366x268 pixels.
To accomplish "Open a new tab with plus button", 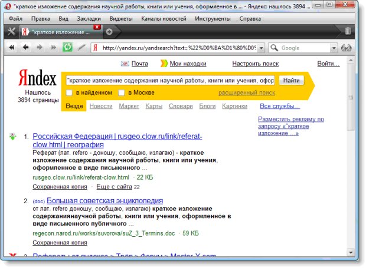I will (x=109, y=32).
